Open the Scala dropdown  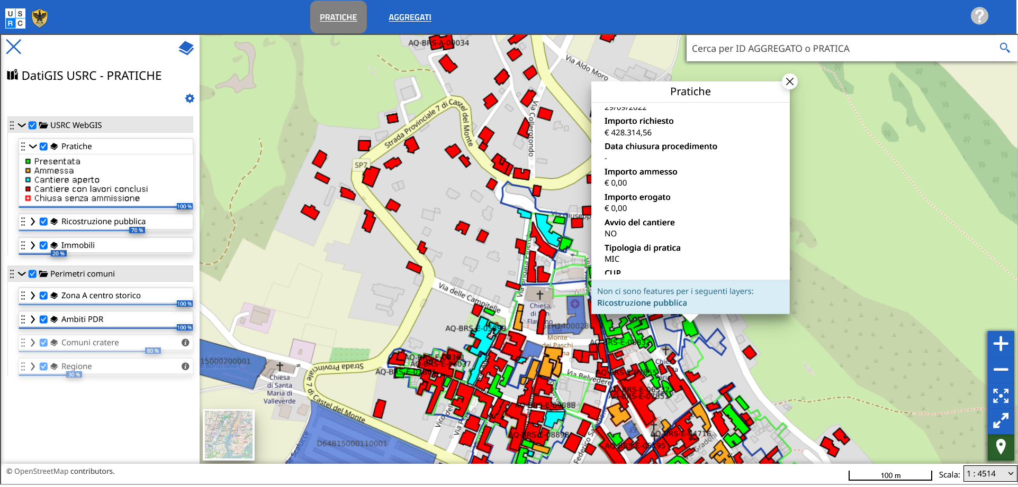tap(989, 474)
